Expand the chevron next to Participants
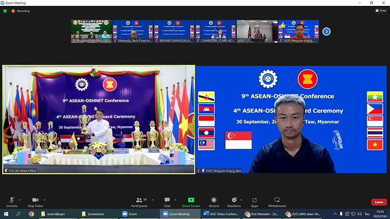 152,199
